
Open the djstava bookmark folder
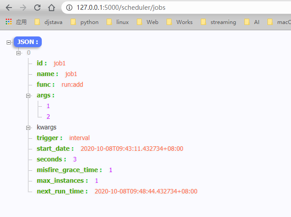48,22
